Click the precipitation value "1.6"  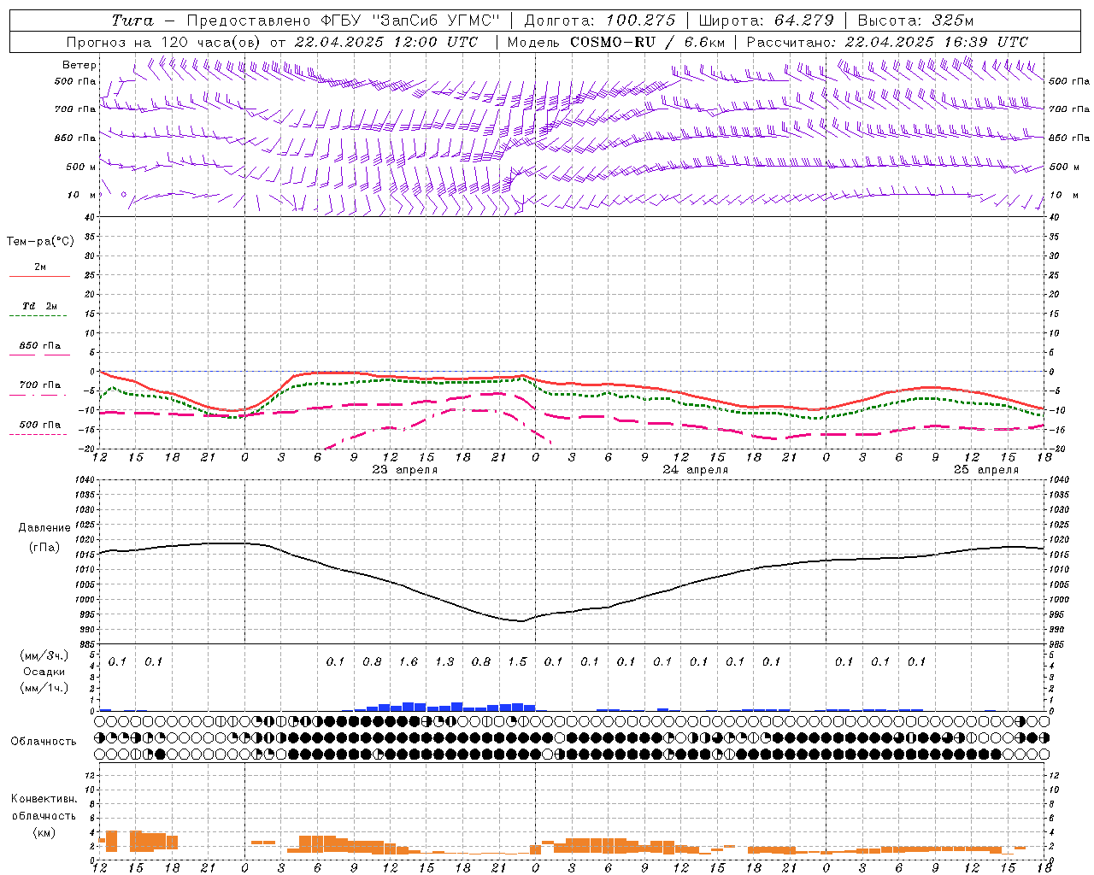[x=409, y=661]
